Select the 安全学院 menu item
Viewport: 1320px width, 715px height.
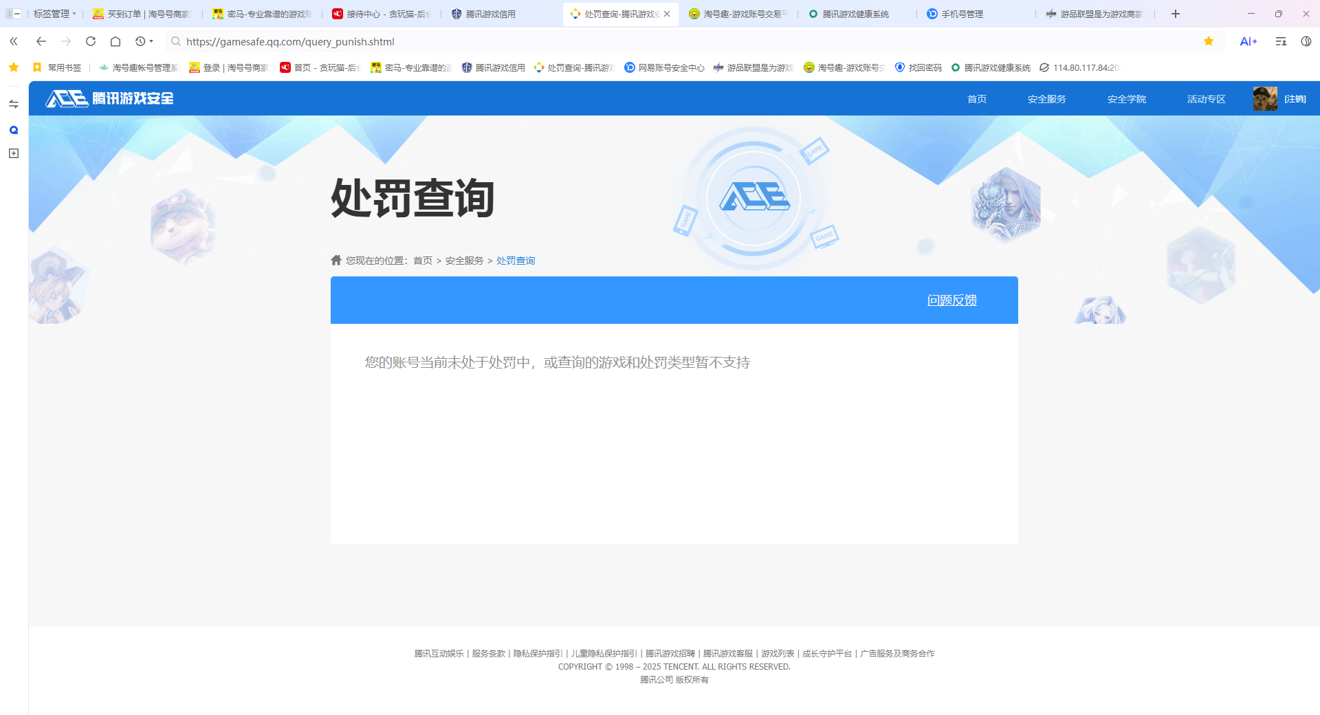click(x=1125, y=98)
